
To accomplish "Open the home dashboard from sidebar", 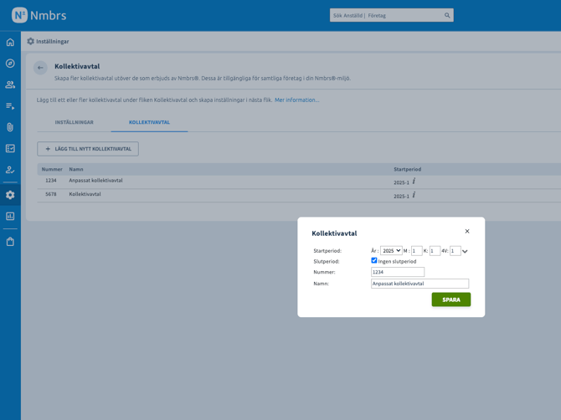I will 10,43.
